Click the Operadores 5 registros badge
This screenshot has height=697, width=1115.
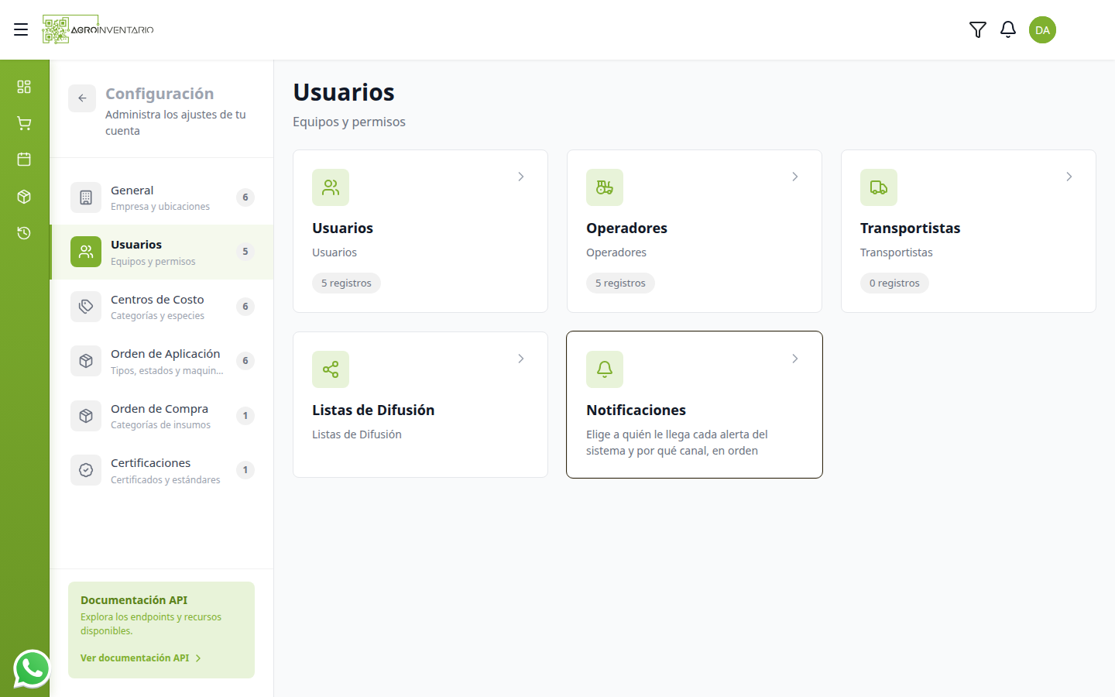[620, 283]
